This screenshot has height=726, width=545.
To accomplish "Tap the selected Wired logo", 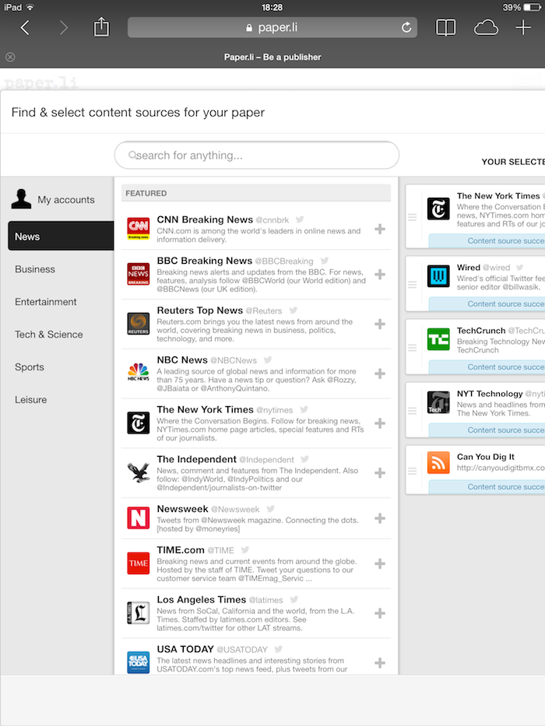I will 438,276.
